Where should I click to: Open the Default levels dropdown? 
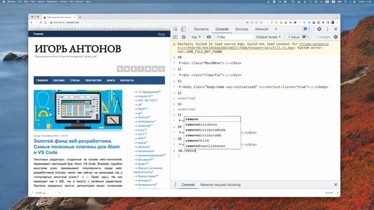coord(268,37)
